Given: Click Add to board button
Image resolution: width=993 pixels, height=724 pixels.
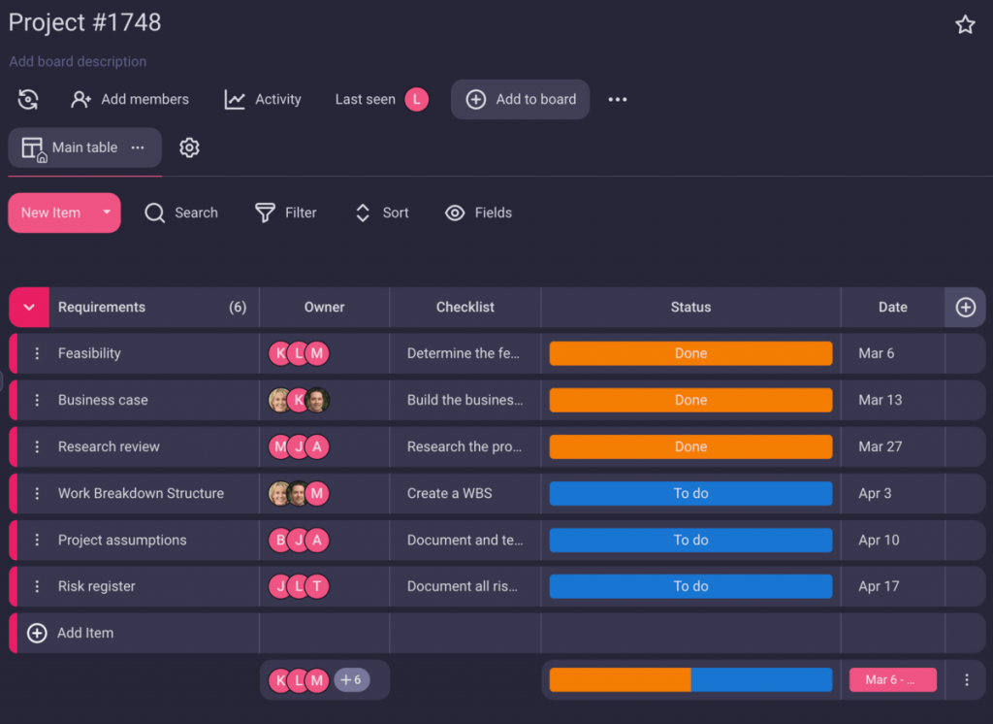Looking at the screenshot, I should tap(521, 99).
